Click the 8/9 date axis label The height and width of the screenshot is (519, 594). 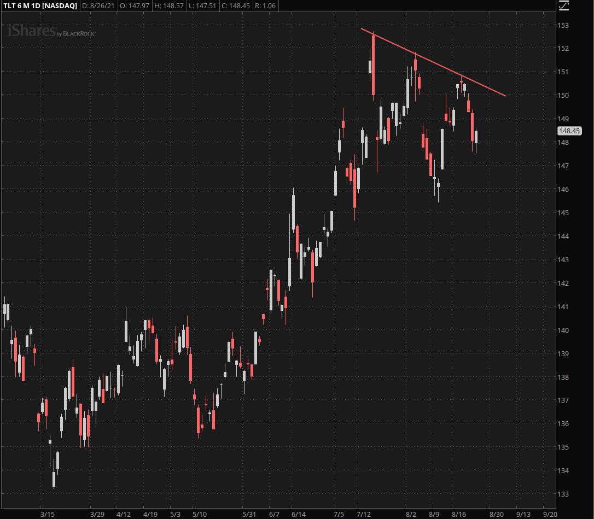434,514
